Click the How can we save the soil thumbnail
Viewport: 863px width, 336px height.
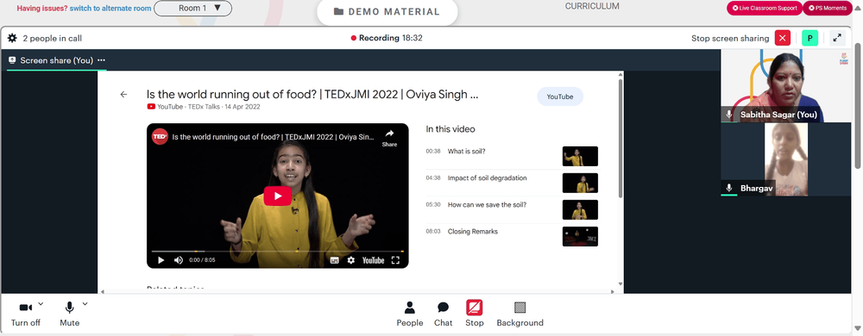point(580,209)
